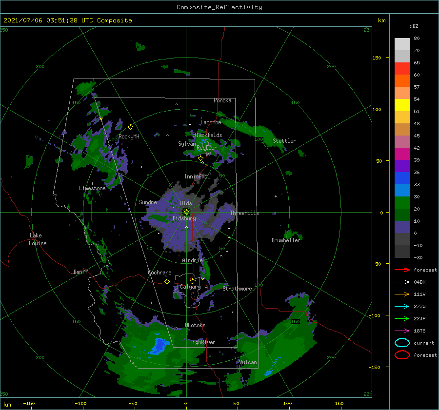Click the Limestone label
Viewport: 439px width, 410px height.
click(92, 188)
